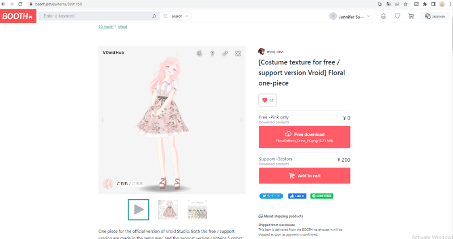Open the 'VRoid' breadcrumb link
Viewport: 453px width, 239px height.
pyautogui.click(x=122, y=27)
